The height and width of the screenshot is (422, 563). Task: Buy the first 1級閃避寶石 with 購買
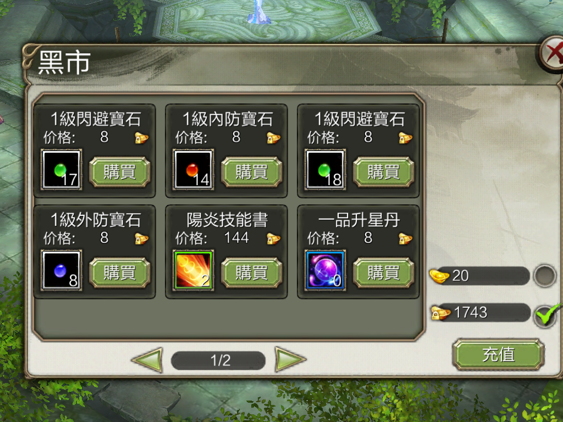pos(119,172)
